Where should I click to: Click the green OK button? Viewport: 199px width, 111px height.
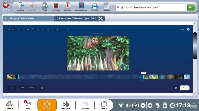click(191, 7)
